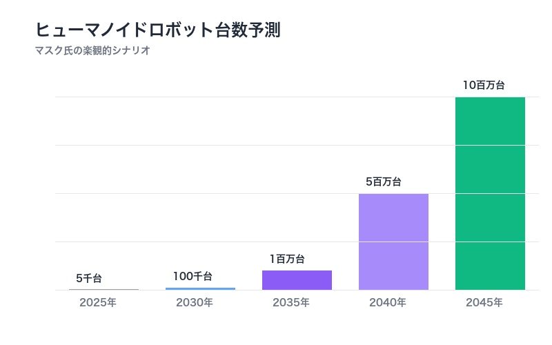
Task: Click the thin blue 2030年 bar
Action: pos(200,288)
